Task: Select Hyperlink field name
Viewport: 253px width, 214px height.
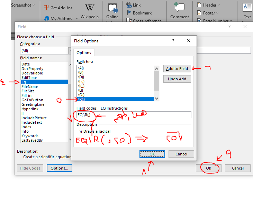Action: [44, 109]
